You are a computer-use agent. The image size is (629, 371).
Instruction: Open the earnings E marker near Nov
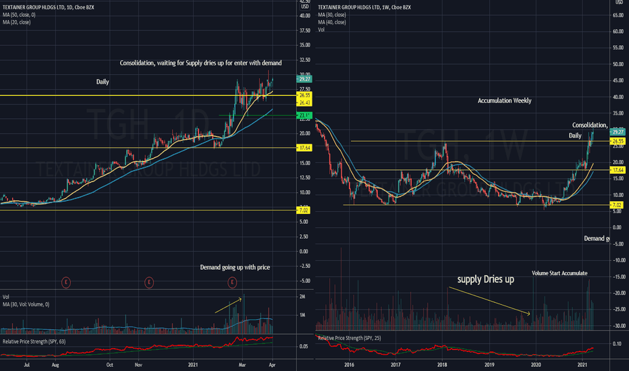click(x=149, y=283)
